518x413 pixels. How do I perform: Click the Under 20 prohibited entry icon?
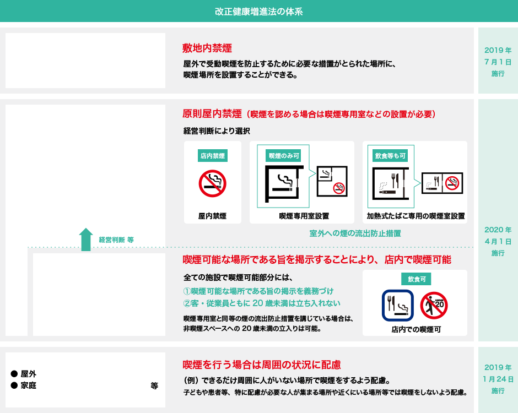pyautogui.click(x=434, y=306)
